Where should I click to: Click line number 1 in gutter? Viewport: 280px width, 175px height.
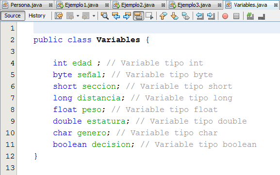point(12,28)
